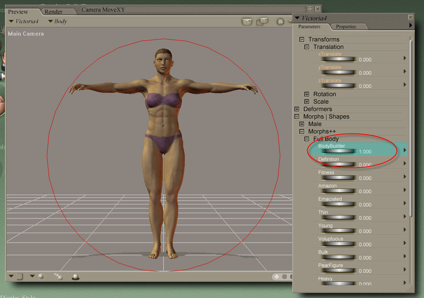Click the round icon beside Area Render

pos(280,22)
